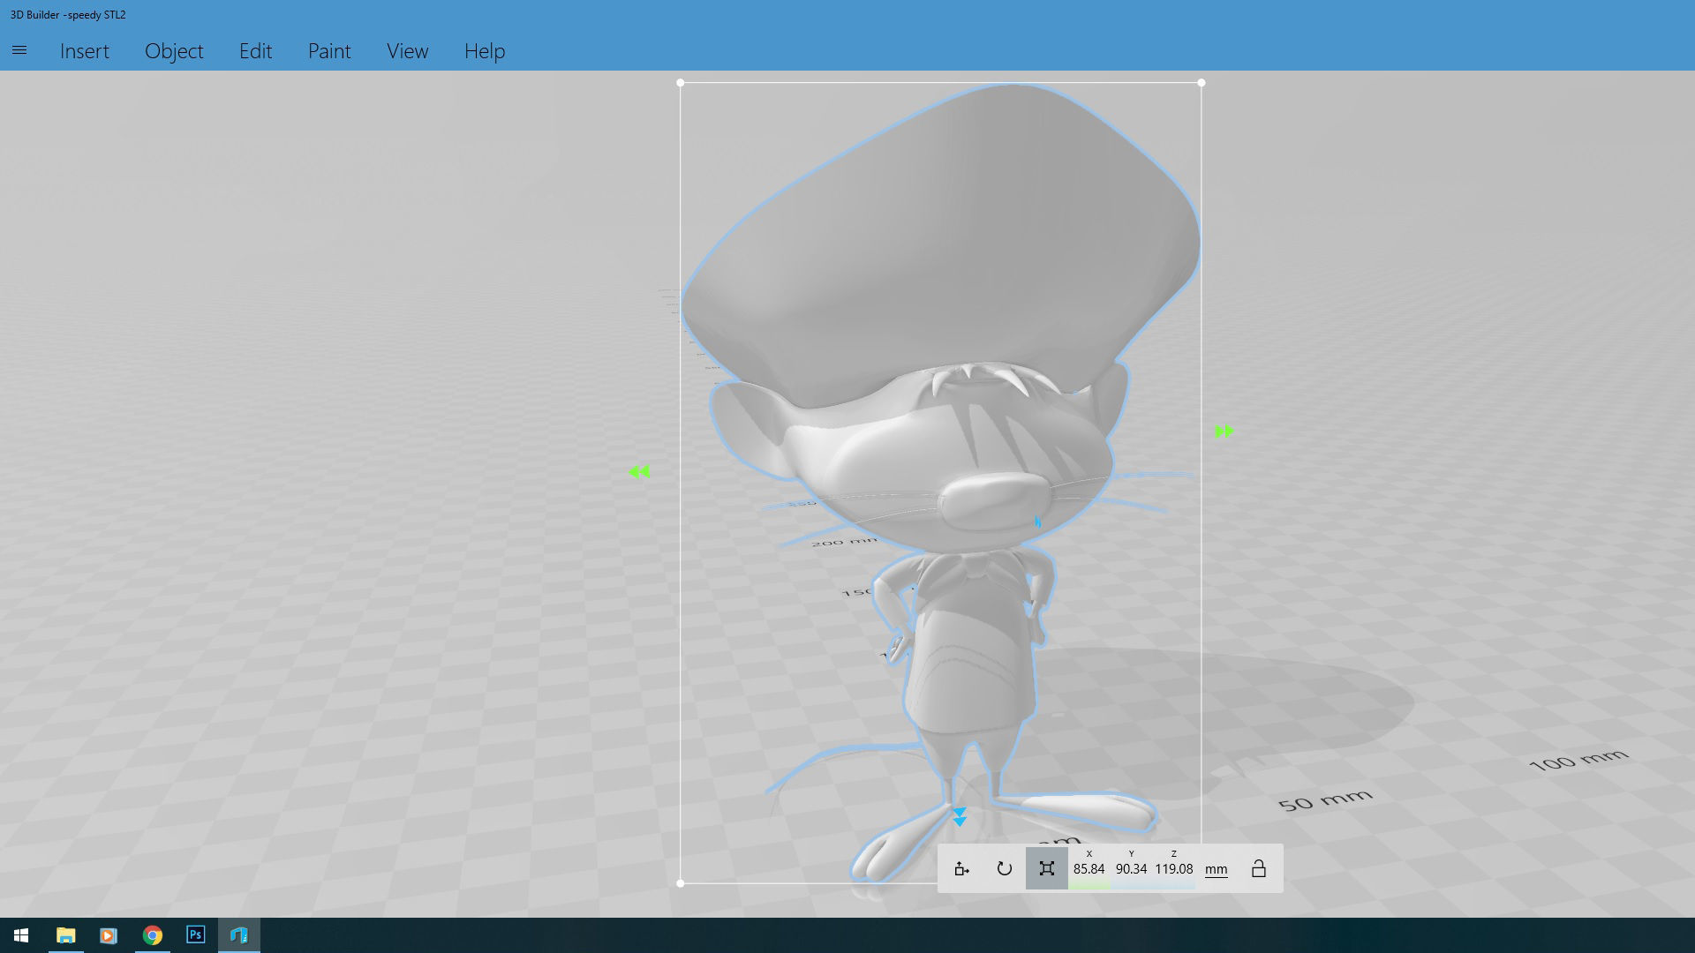Open Photoshop from taskbar

click(x=196, y=935)
